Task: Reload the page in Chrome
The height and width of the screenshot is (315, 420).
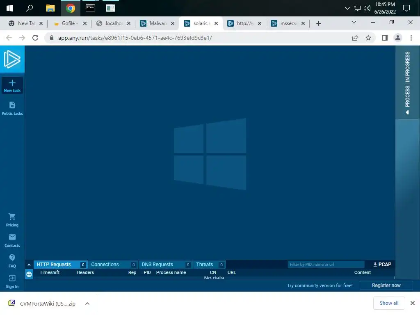Action: tap(35, 38)
